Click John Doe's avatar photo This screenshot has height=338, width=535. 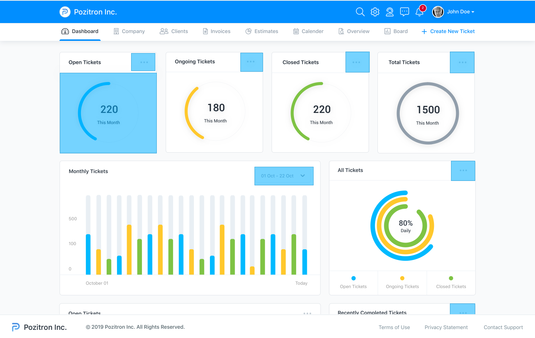438,12
